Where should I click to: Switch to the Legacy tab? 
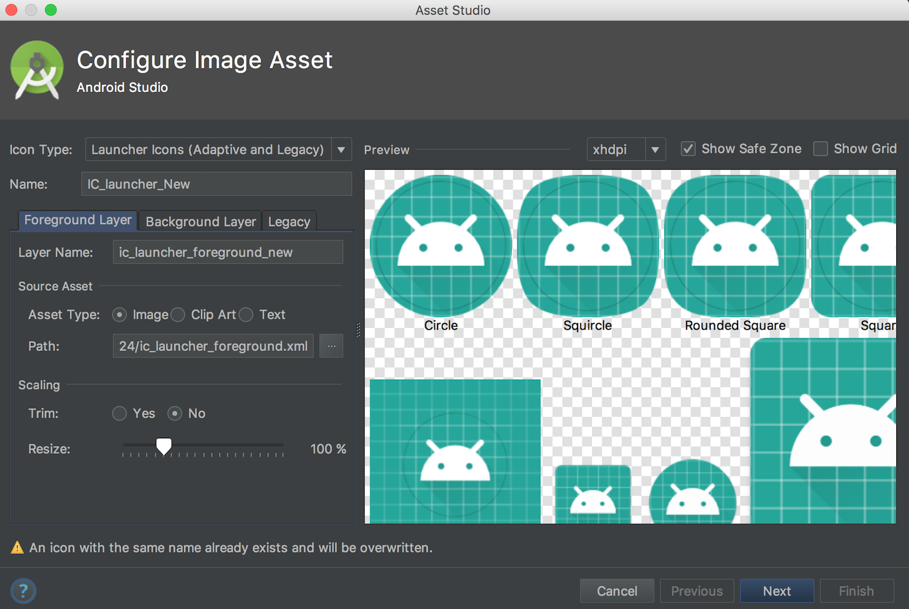[x=289, y=221]
